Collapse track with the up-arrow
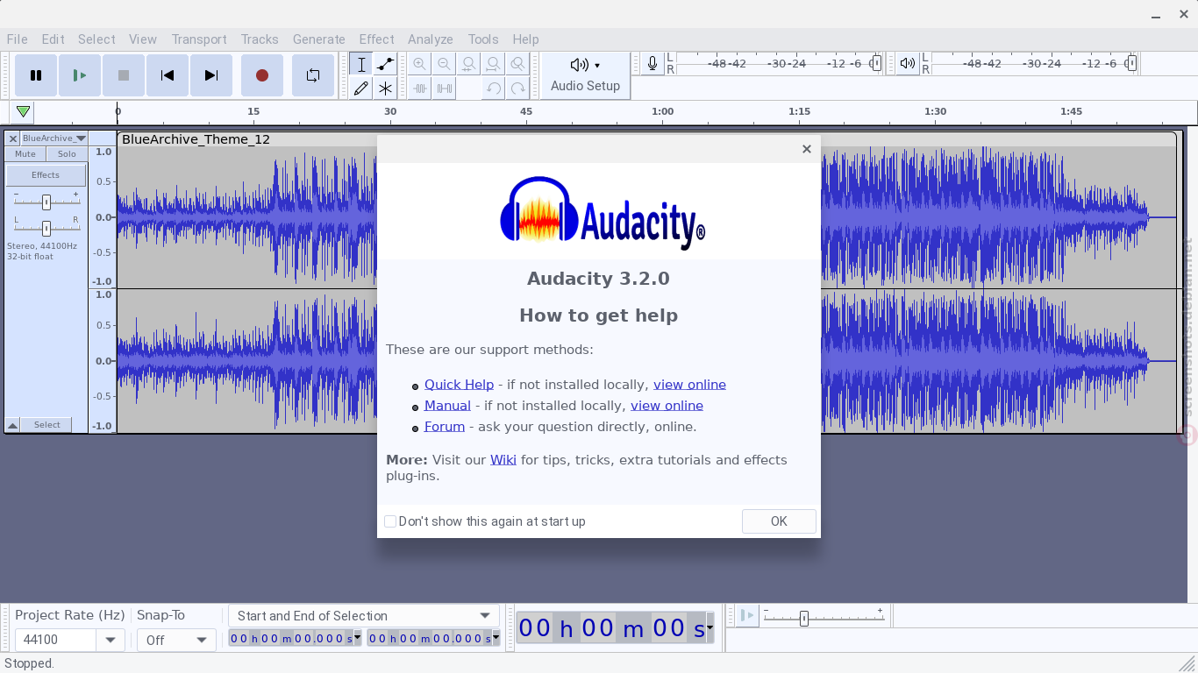Viewport: 1198px width, 673px height. pyautogui.click(x=12, y=425)
